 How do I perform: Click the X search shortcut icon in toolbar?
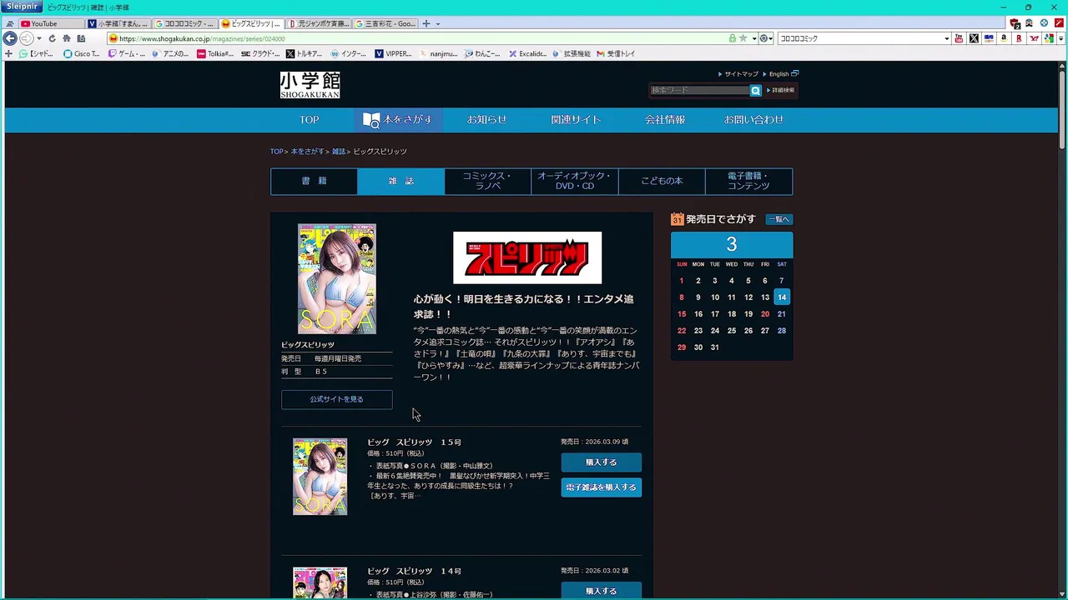[x=974, y=38]
